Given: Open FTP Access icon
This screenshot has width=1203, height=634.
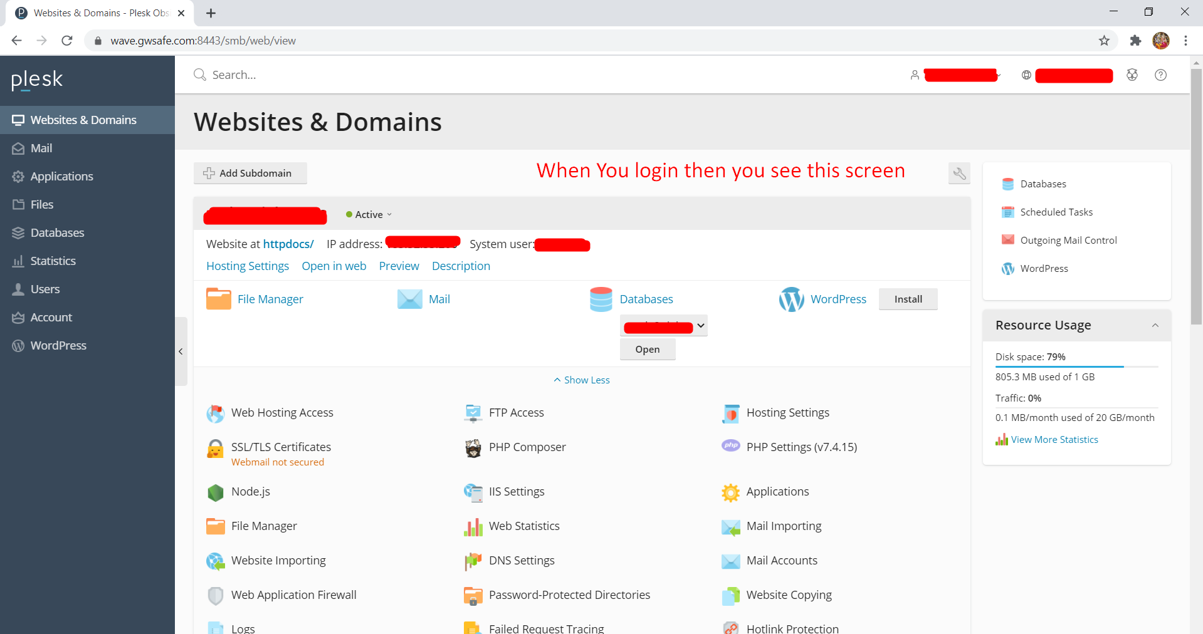Looking at the screenshot, I should click(x=473, y=413).
